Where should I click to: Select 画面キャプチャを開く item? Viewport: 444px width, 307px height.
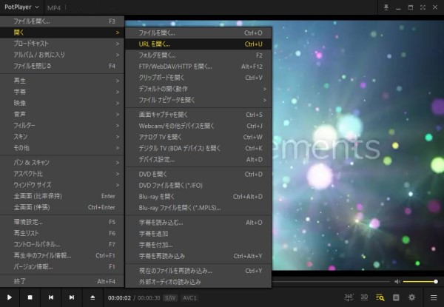click(198, 115)
